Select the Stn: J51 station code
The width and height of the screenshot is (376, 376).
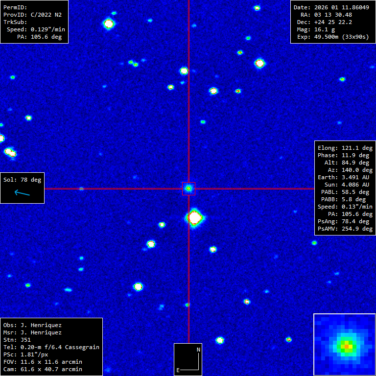[17, 340]
